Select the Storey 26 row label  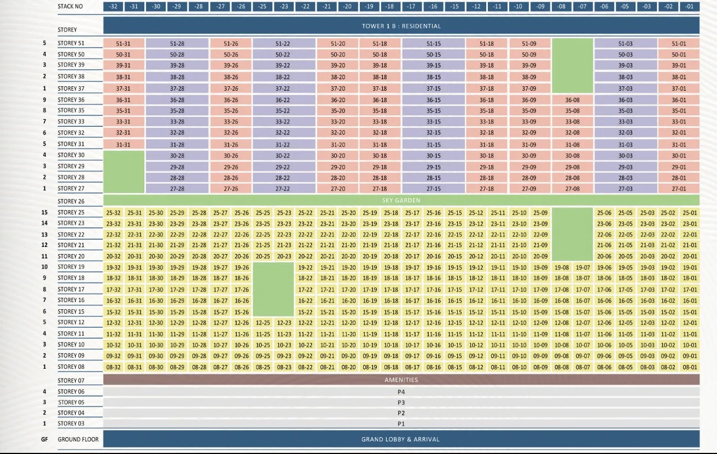coord(71,202)
